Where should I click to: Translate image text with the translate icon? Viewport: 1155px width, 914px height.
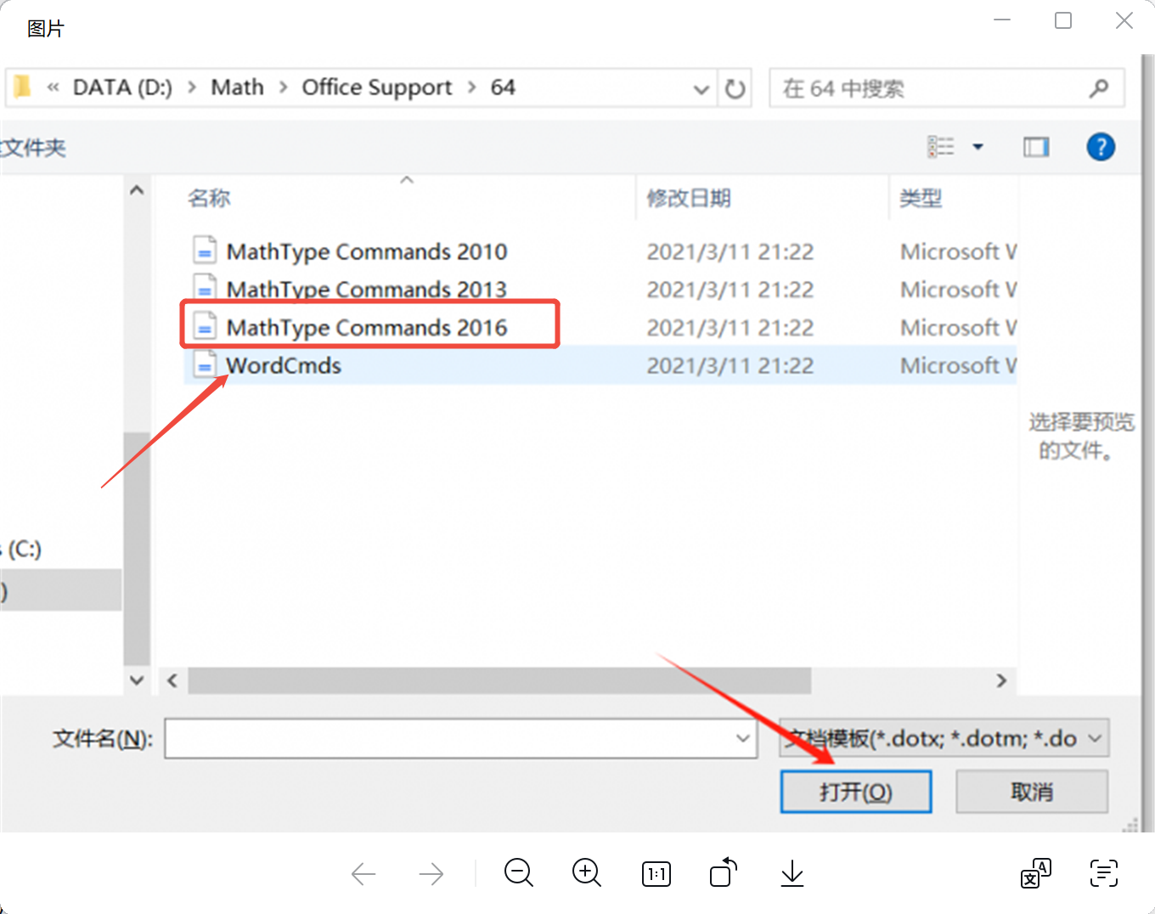[1035, 873]
